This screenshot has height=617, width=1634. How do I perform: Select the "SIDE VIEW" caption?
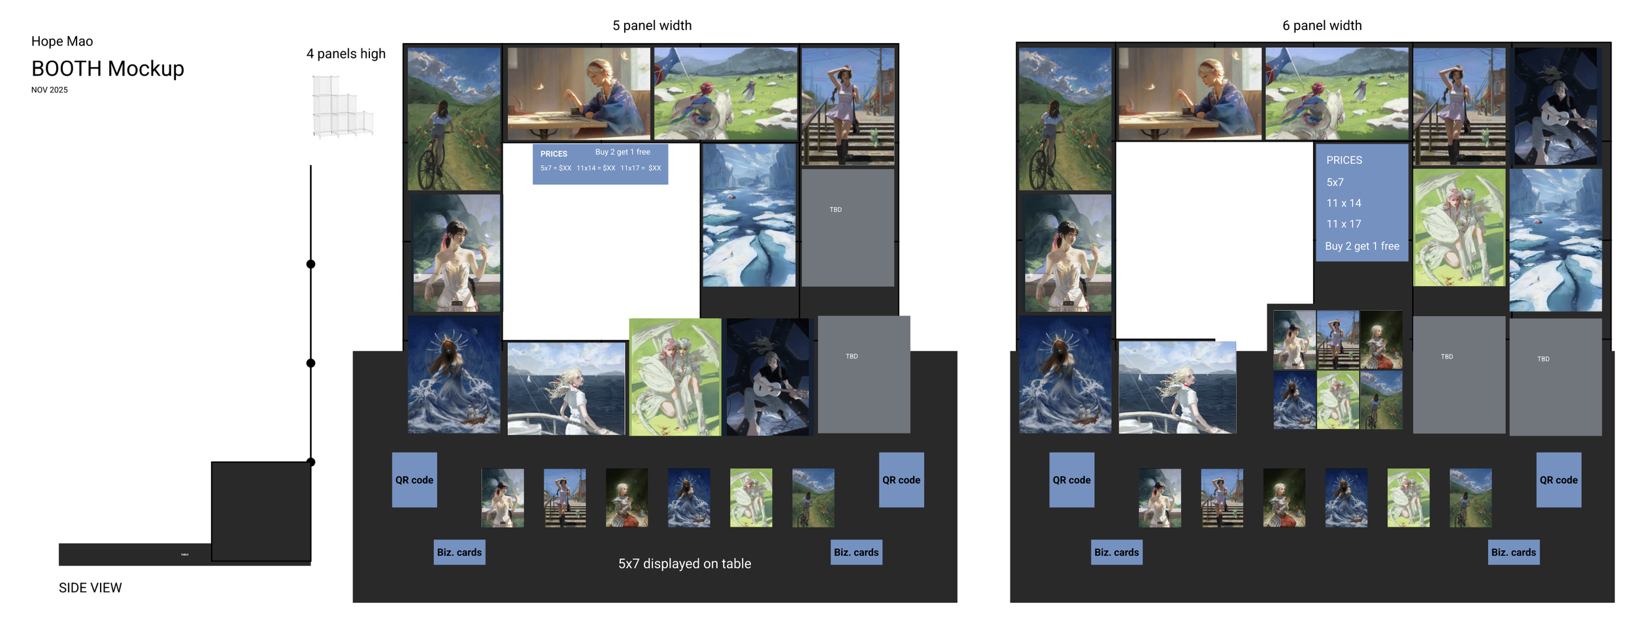[x=90, y=588]
